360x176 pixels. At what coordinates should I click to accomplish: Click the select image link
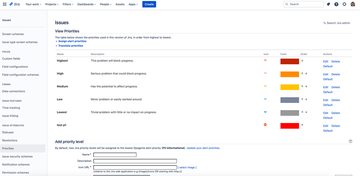click(x=187, y=167)
